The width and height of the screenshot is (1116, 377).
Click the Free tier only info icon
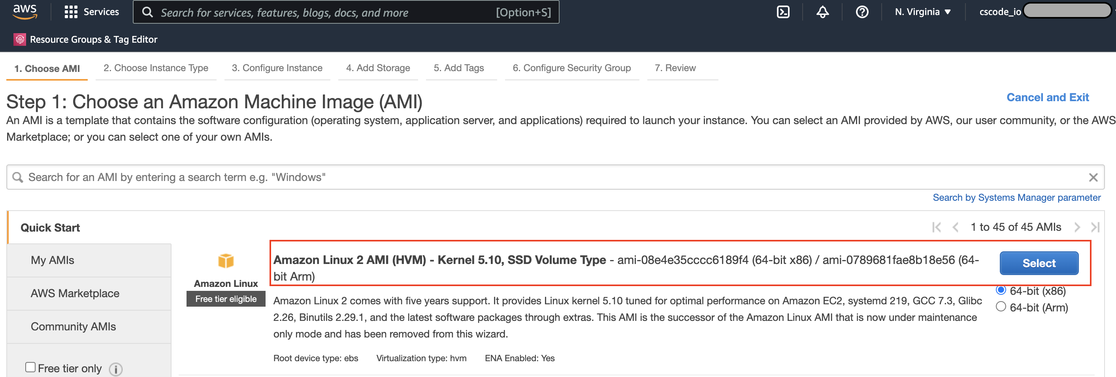(116, 369)
